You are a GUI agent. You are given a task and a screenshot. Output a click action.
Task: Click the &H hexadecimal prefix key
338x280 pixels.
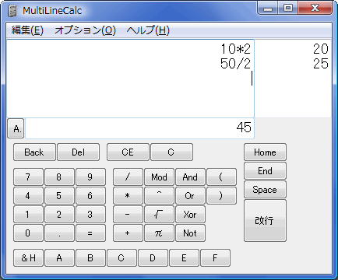pos(28,258)
